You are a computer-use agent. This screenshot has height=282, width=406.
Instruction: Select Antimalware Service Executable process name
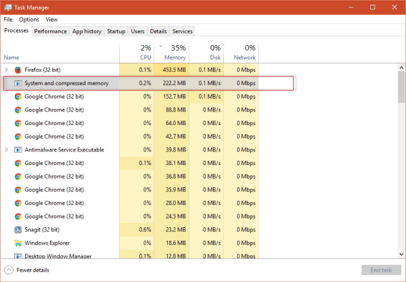tap(64, 150)
